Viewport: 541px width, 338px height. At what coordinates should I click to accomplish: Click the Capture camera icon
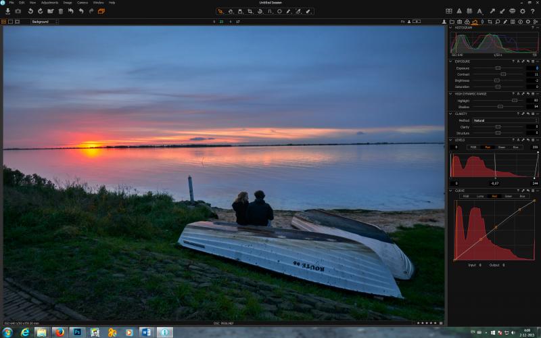click(x=18, y=11)
